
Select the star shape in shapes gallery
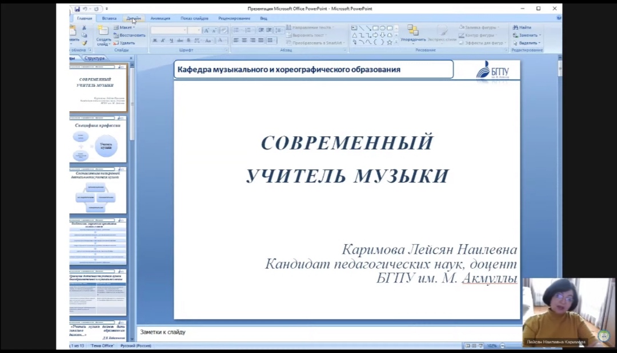(389, 42)
